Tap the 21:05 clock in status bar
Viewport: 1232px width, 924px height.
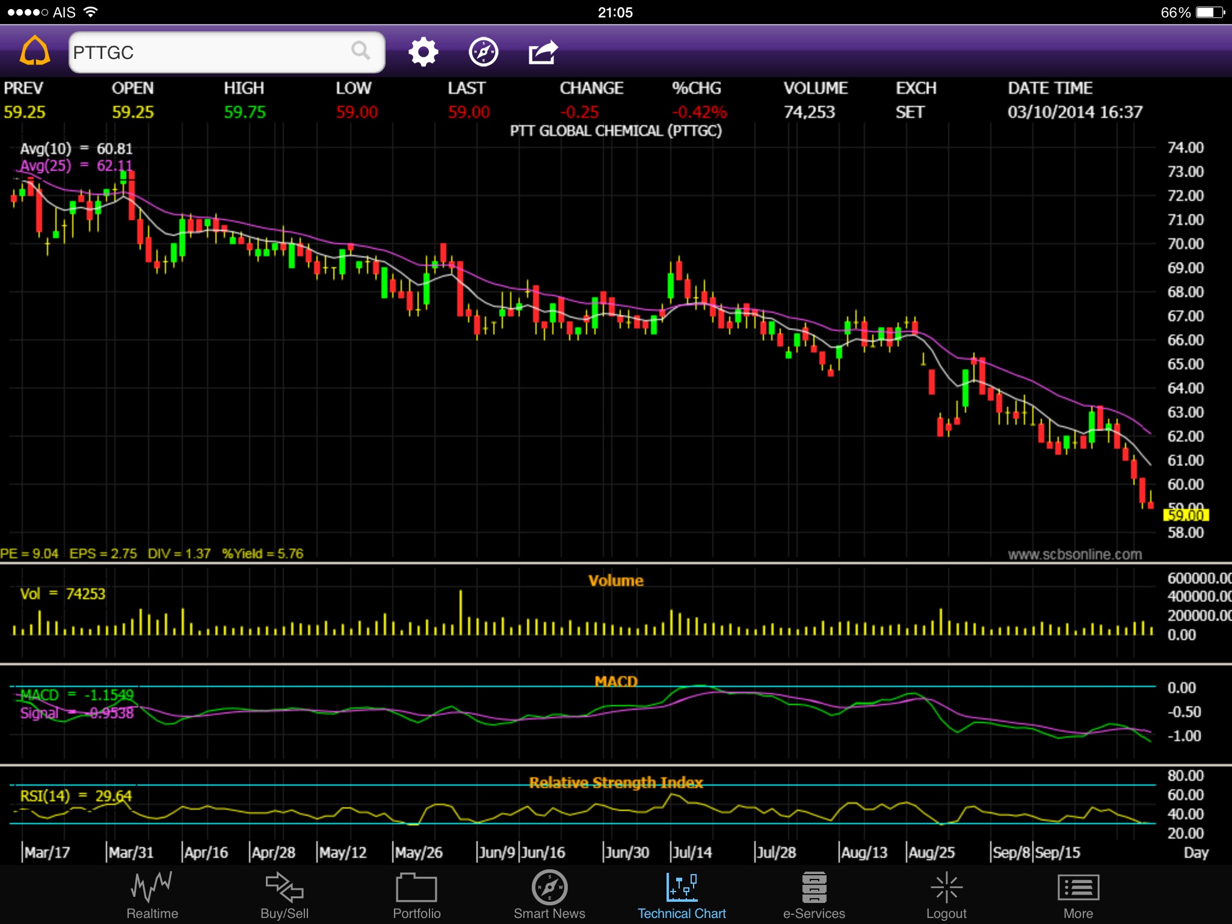click(615, 12)
